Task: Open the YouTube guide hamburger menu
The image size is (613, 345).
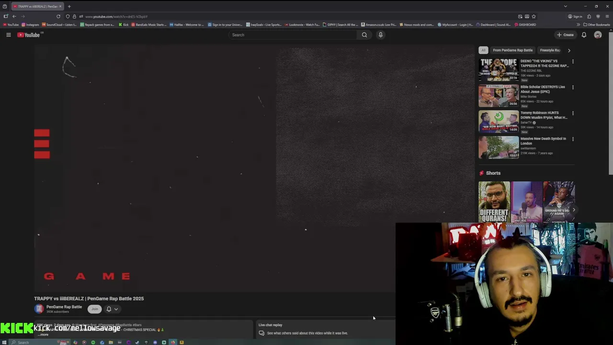Action: 9,35
